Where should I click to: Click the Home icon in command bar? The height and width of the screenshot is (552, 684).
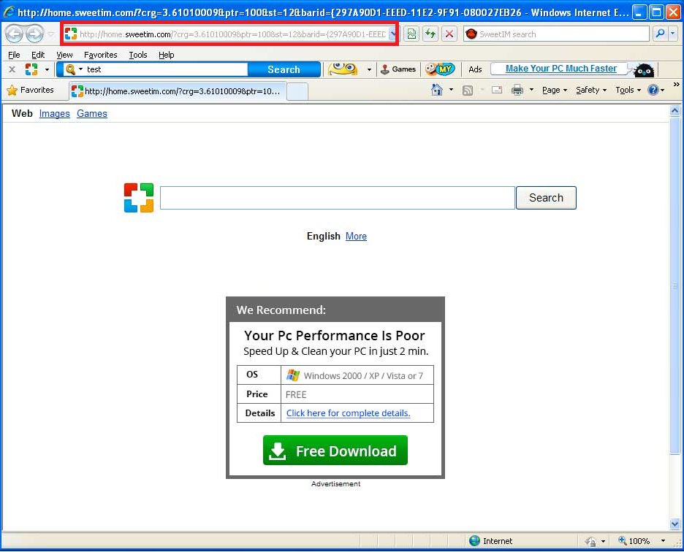tap(437, 90)
